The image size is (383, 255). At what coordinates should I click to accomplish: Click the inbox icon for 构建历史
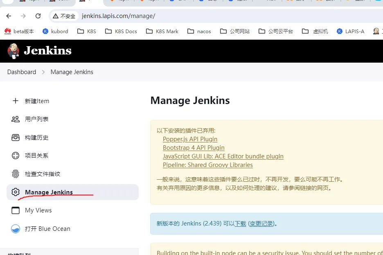(16, 138)
